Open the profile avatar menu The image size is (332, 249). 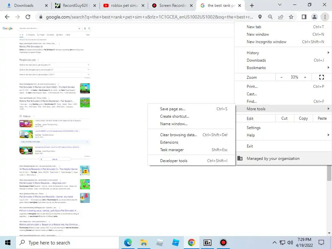click(314, 17)
